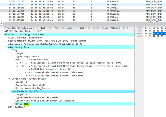The width and height of the screenshot is (166, 117).
Task: Collapse the Manufacturer Specific subtree
Action: click(9, 91)
